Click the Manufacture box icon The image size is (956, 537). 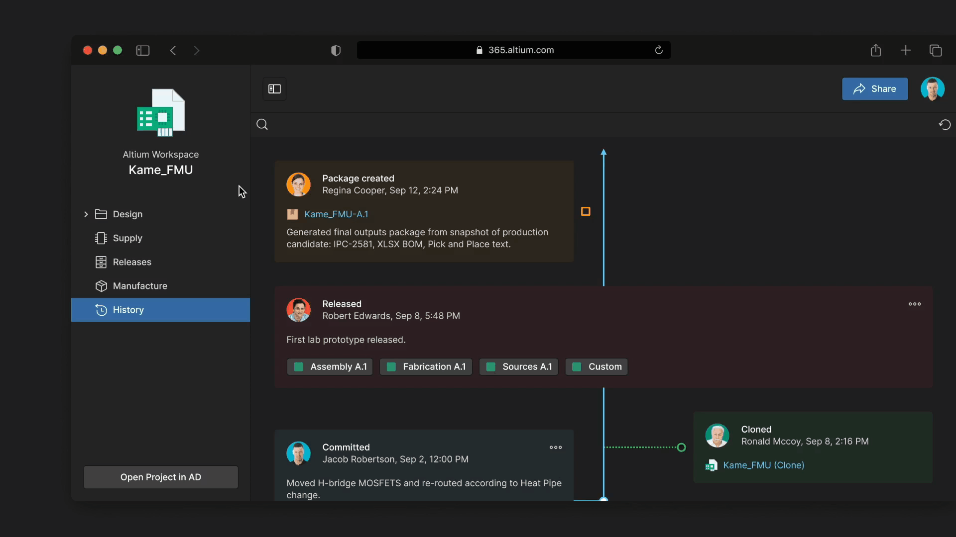coord(101,286)
